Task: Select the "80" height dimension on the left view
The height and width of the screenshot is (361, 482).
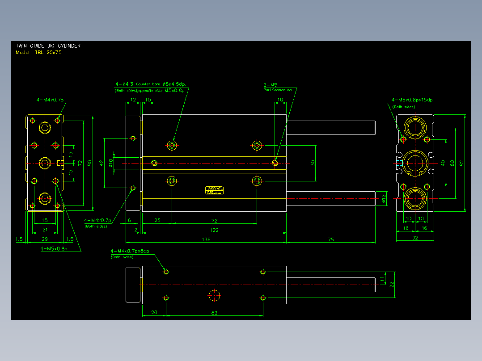Action: click(89, 163)
